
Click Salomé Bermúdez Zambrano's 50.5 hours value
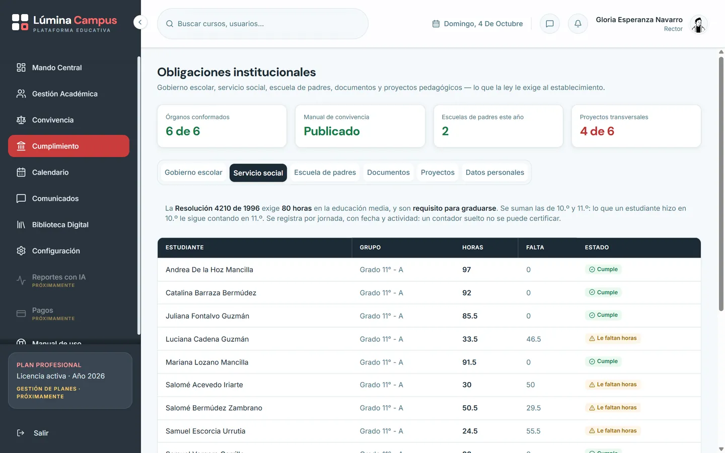(x=470, y=408)
